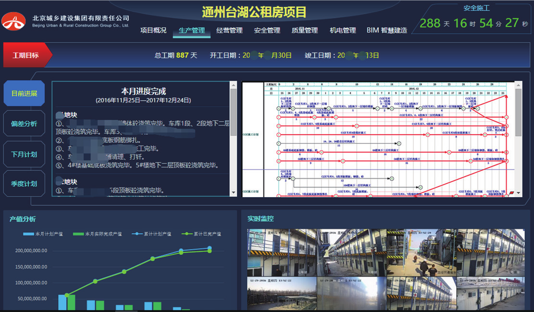Image resolution: width=534 pixels, height=312 pixels.
Task: Open the 下月计划 side panel
Action: coord(24,154)
